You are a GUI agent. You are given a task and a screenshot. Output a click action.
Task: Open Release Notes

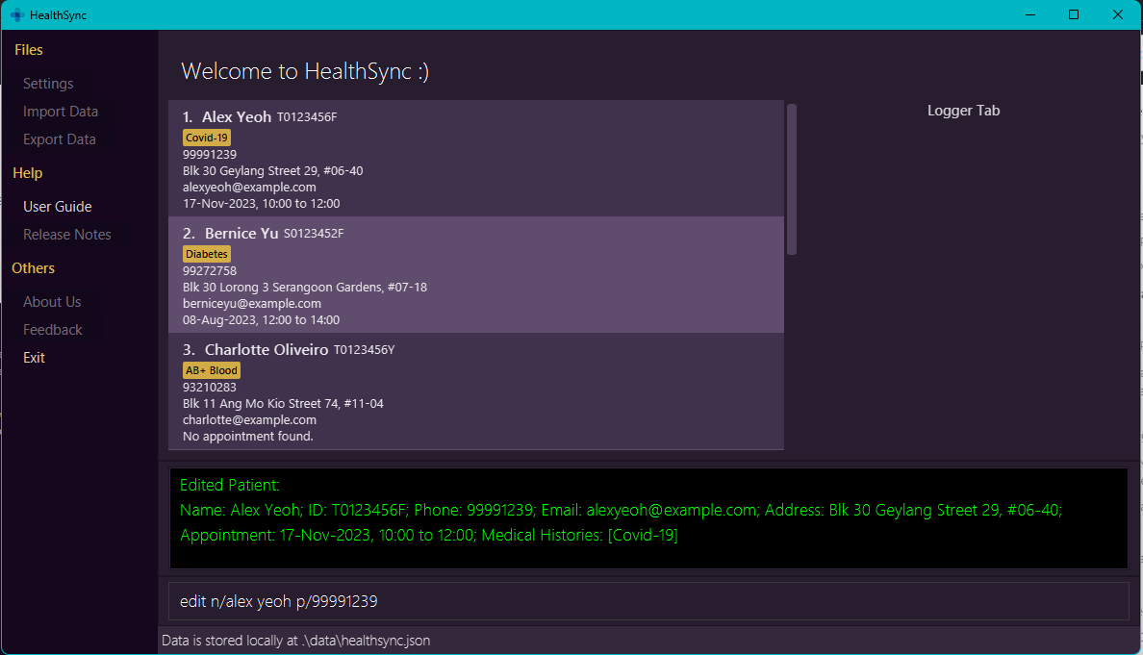tap(67, 235)
